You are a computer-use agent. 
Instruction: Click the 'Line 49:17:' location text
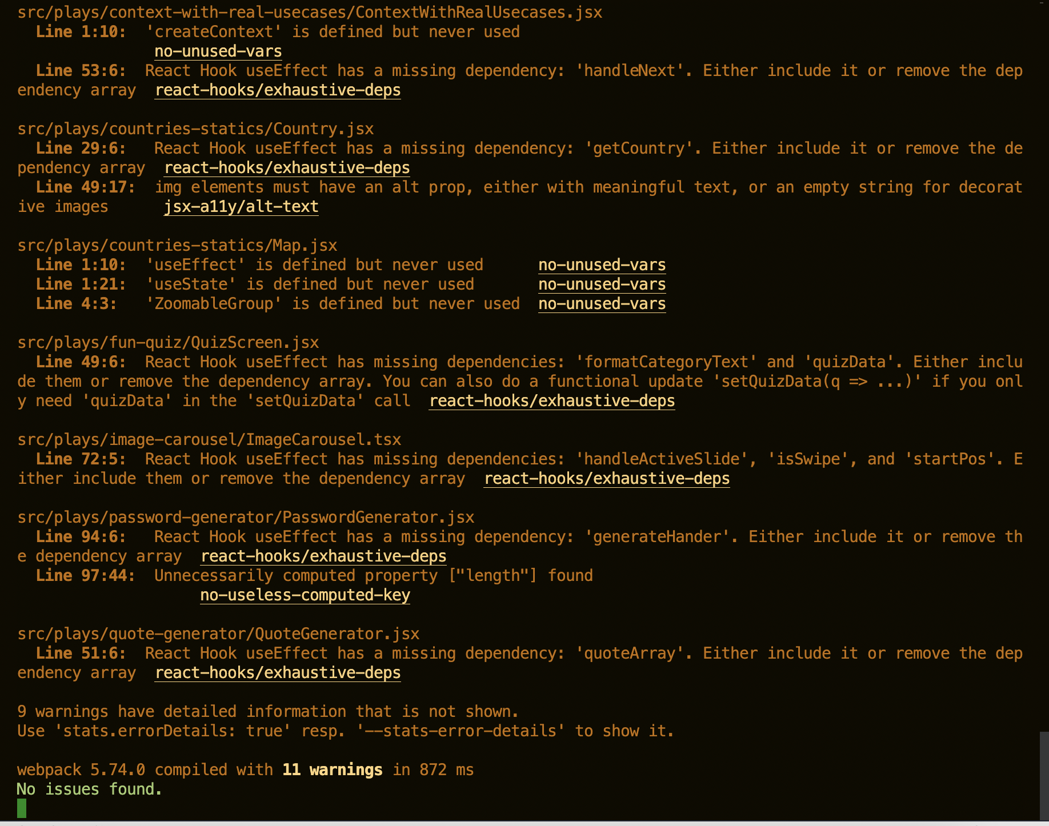click(85, 187)
